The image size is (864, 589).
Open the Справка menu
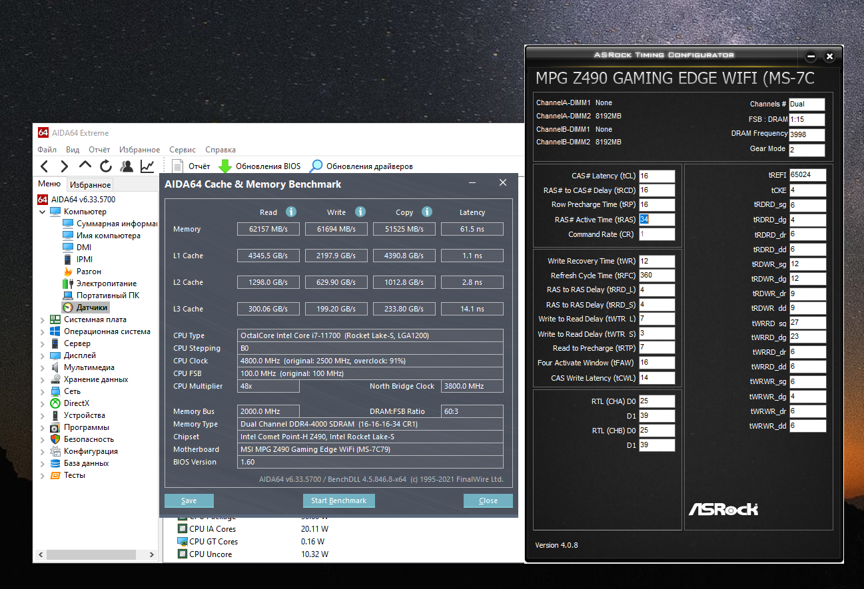[x=220, y=150]
